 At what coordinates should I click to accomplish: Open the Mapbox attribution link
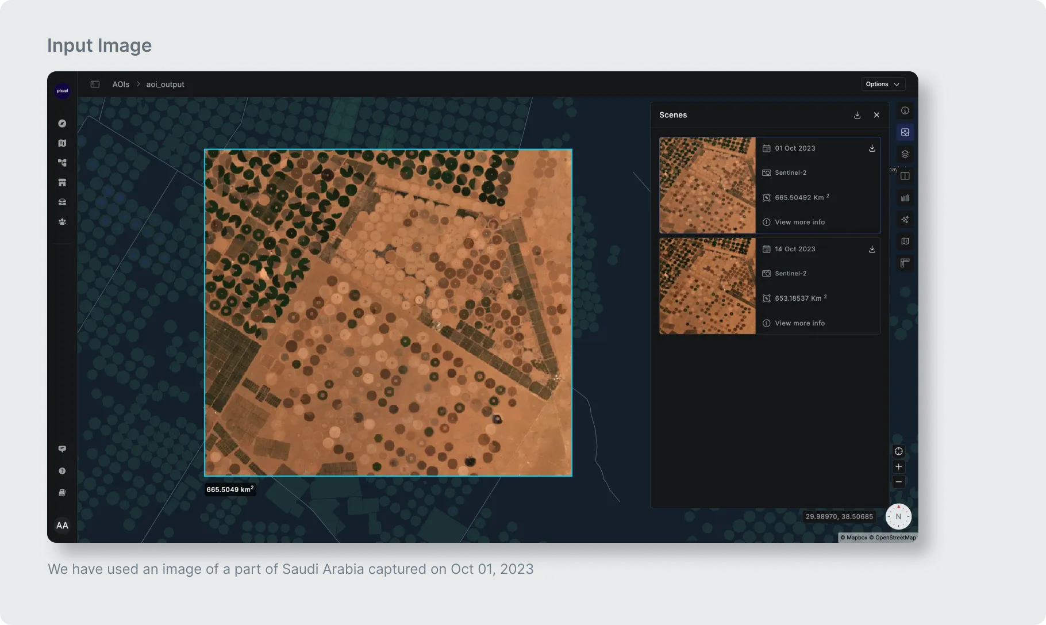pyautogui.click(x=854, y=538)
